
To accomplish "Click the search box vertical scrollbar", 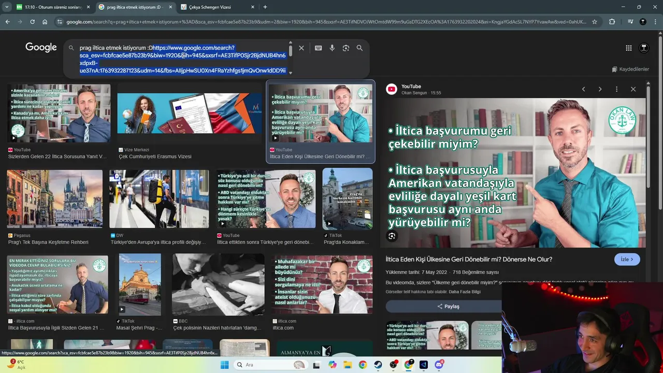I will 291,51.
